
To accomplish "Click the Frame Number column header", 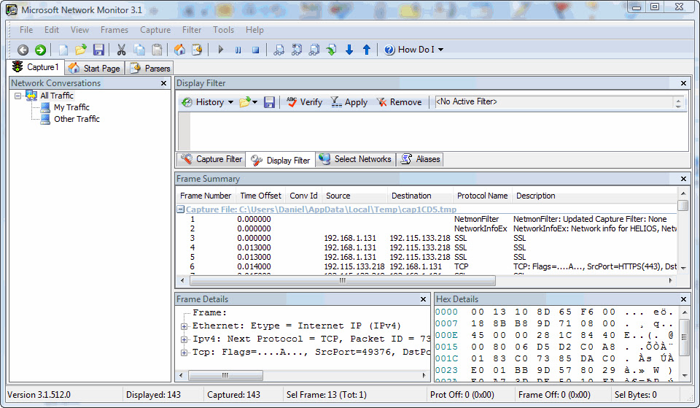I will tap(206, 196).
